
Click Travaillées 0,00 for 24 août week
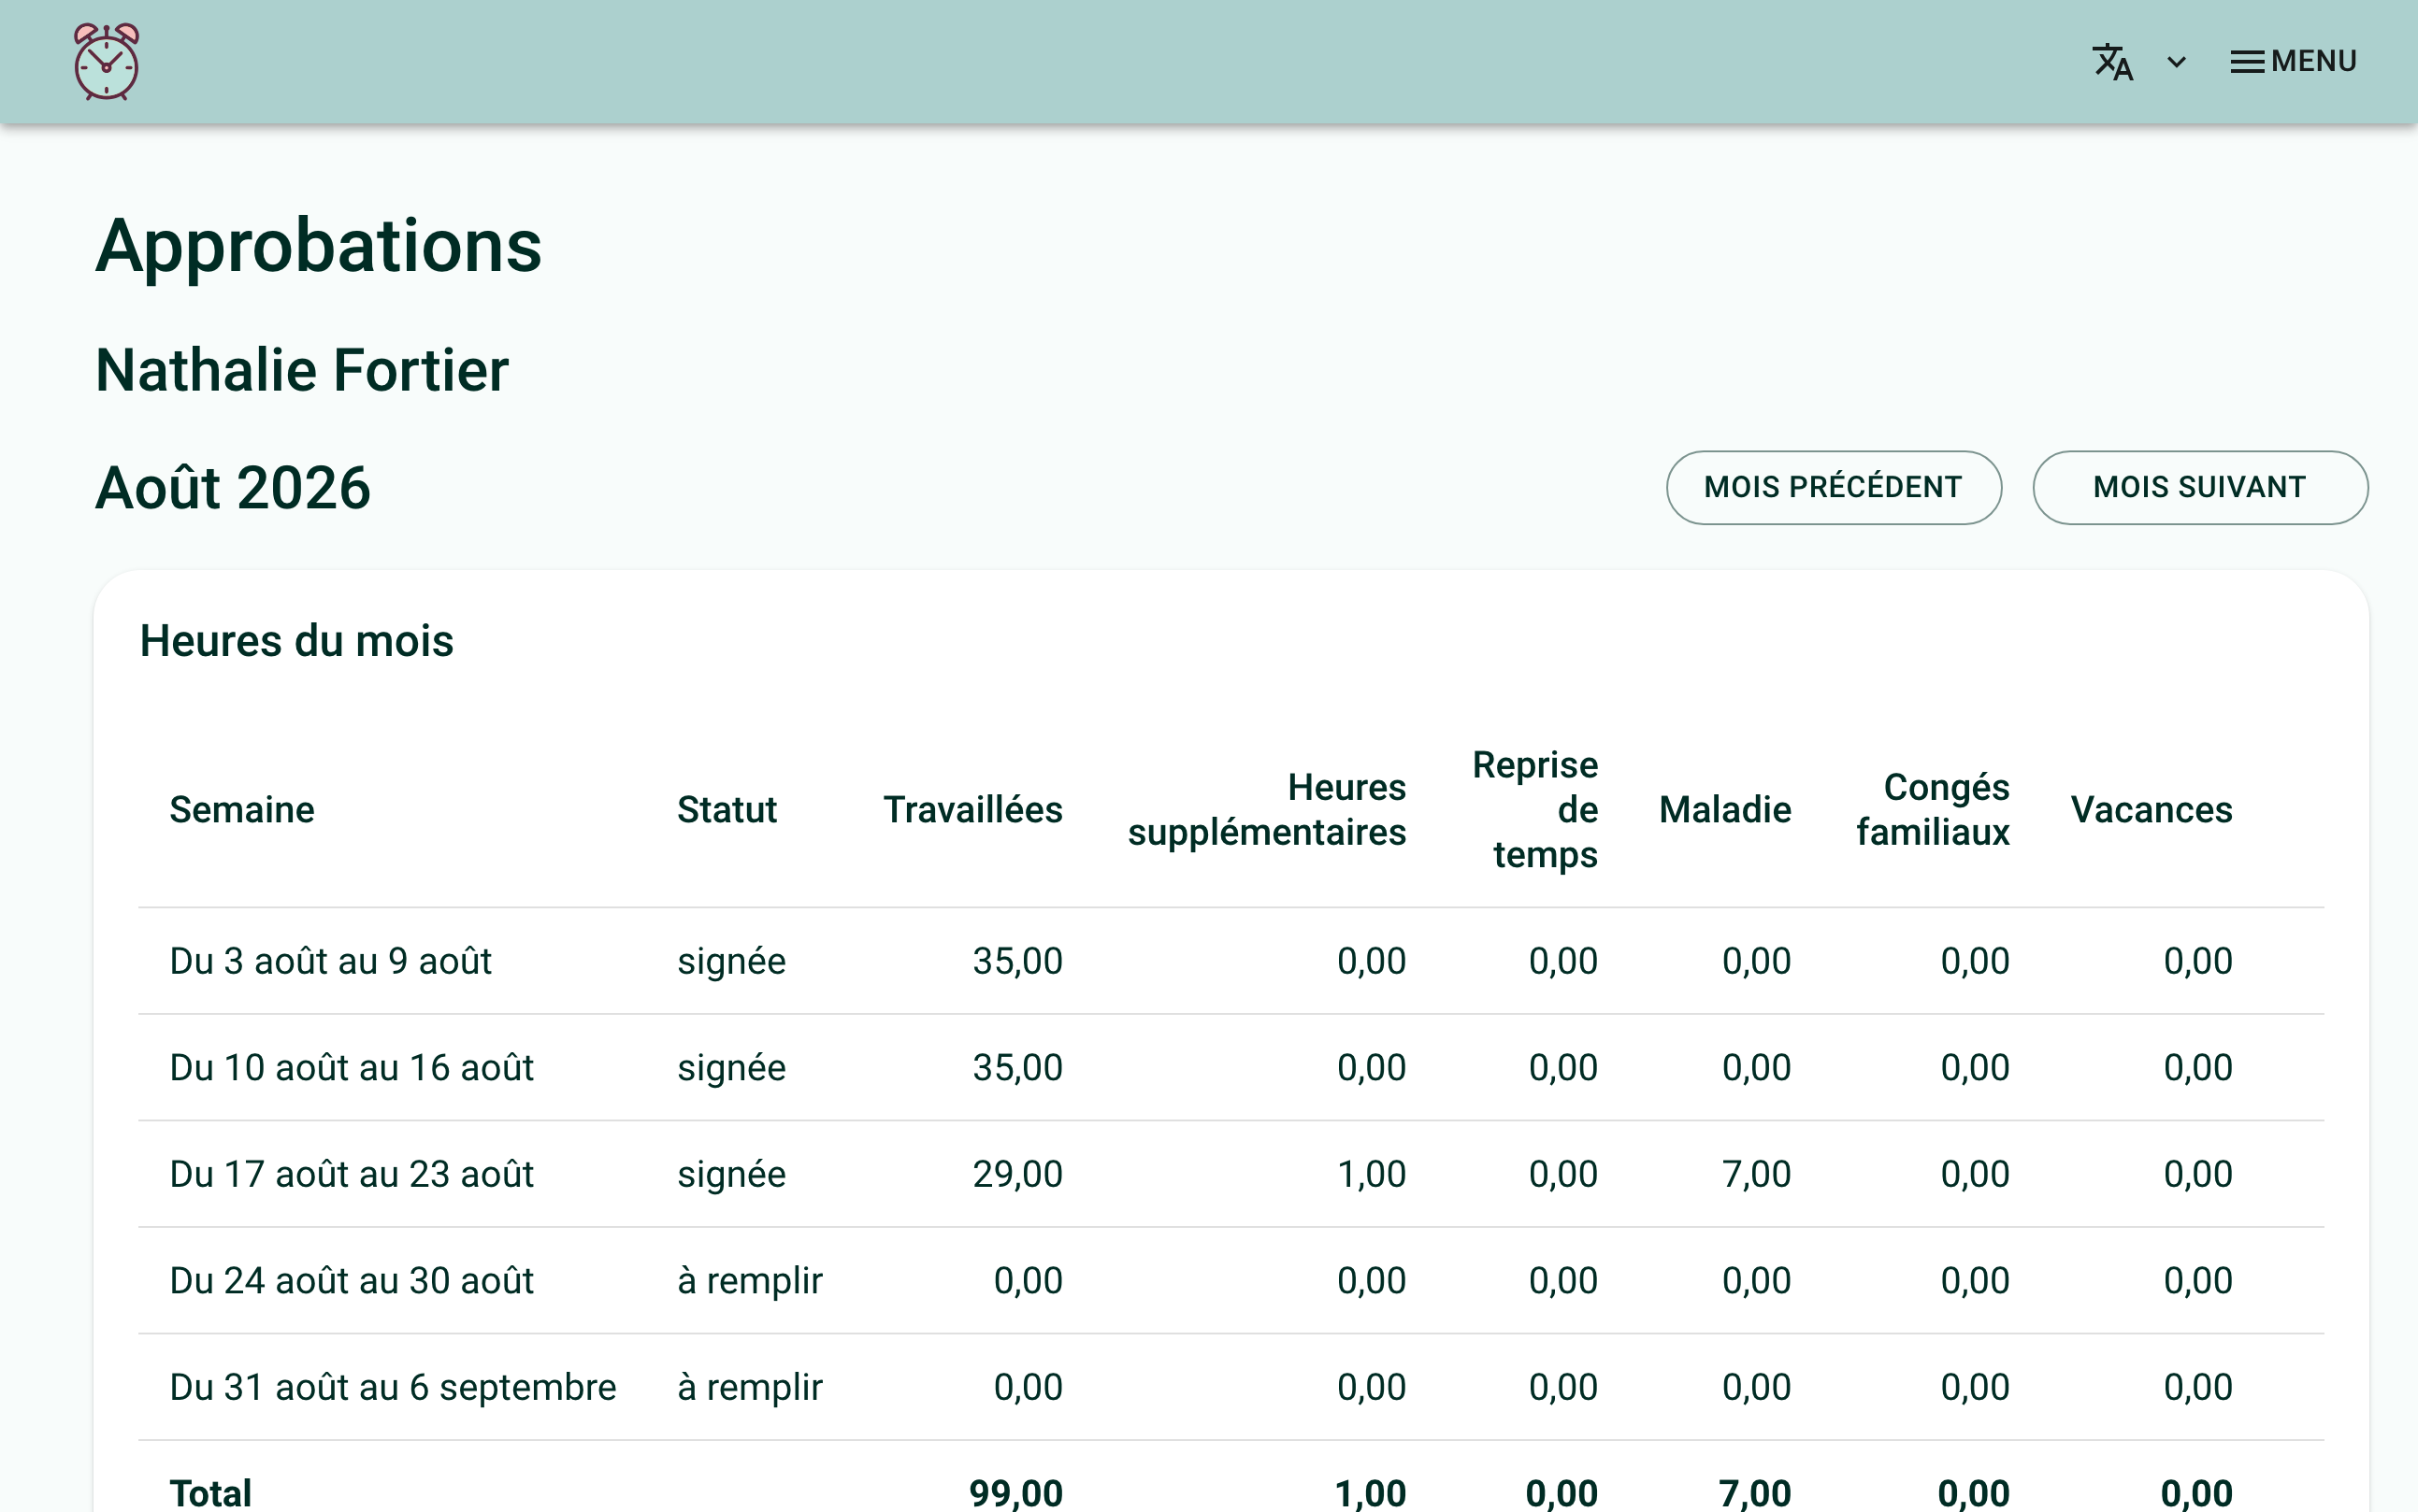tap(1028, 1281)
